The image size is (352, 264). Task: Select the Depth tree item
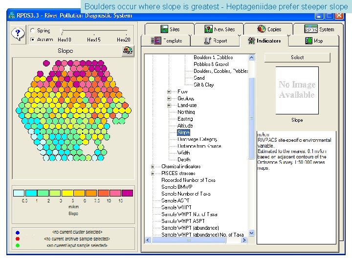tap(184, 159)
